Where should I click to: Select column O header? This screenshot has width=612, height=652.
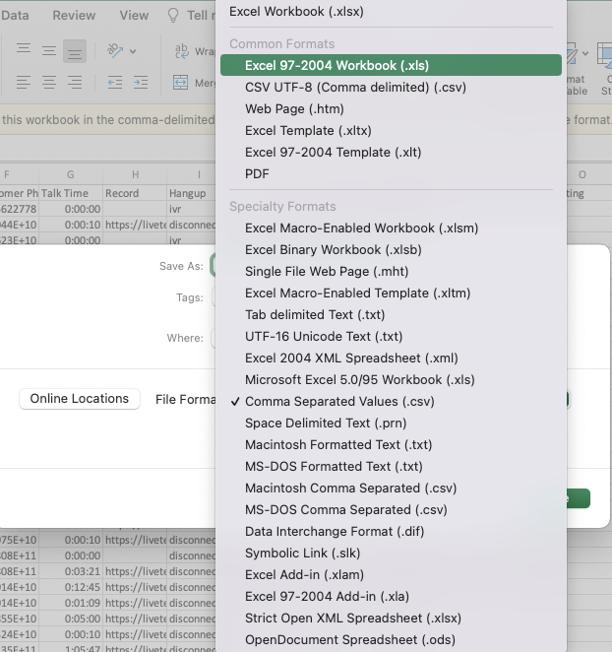(x=582, y=174)
